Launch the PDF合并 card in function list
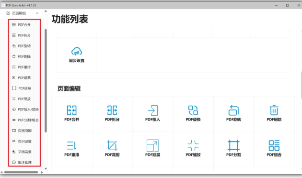 tap(72, 113)
